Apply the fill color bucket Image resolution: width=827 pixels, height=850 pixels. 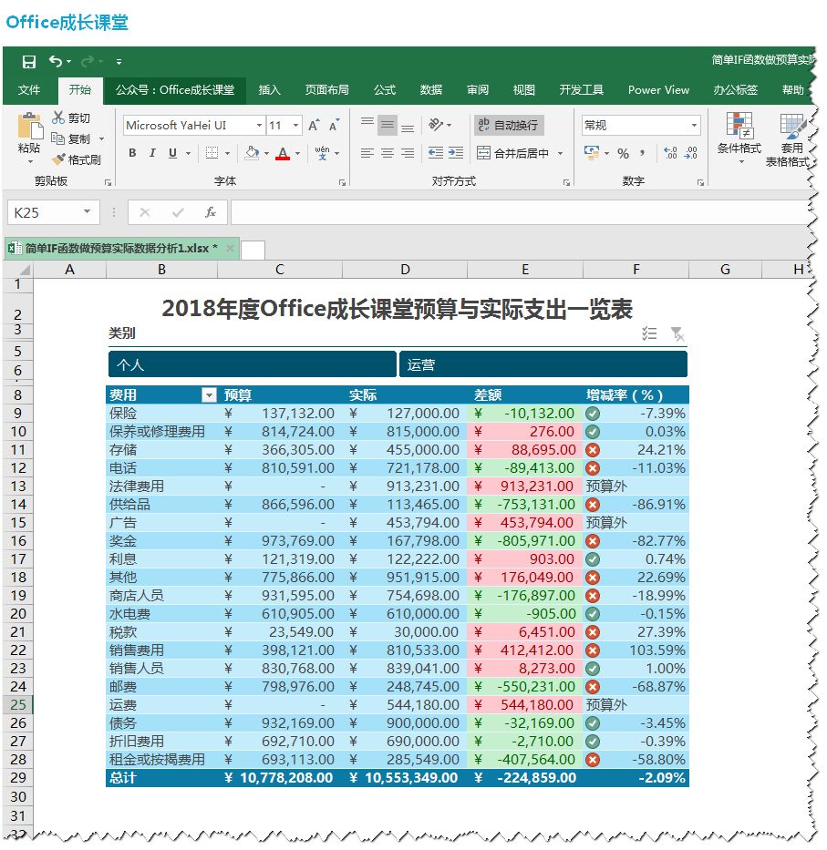pyautogui.click(x=252, y=153)
